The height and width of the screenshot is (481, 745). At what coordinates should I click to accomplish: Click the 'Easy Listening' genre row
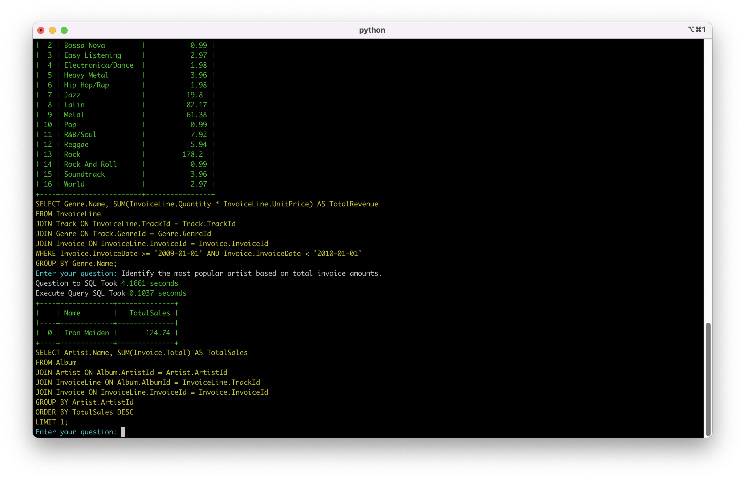coord(125,55)
